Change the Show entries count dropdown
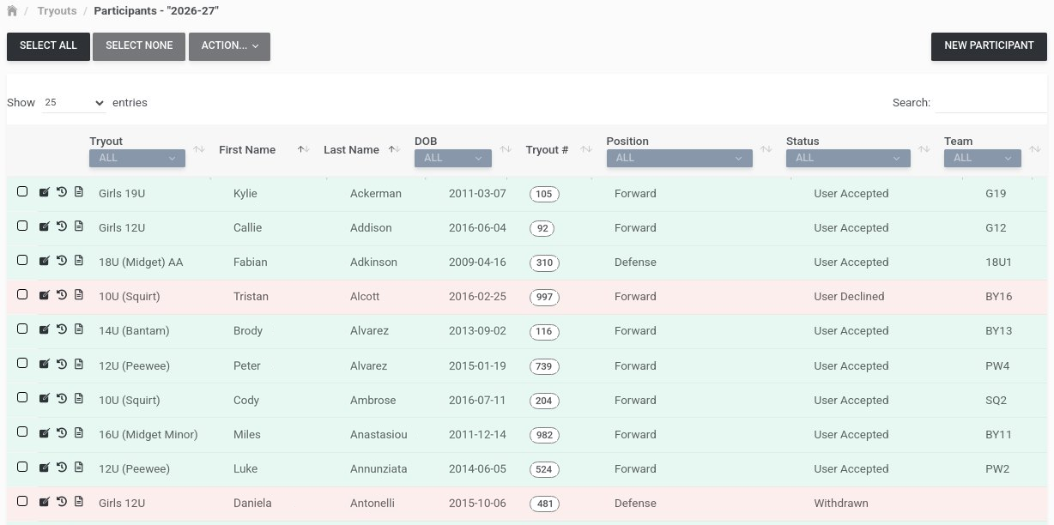 [x=74, y=103]
